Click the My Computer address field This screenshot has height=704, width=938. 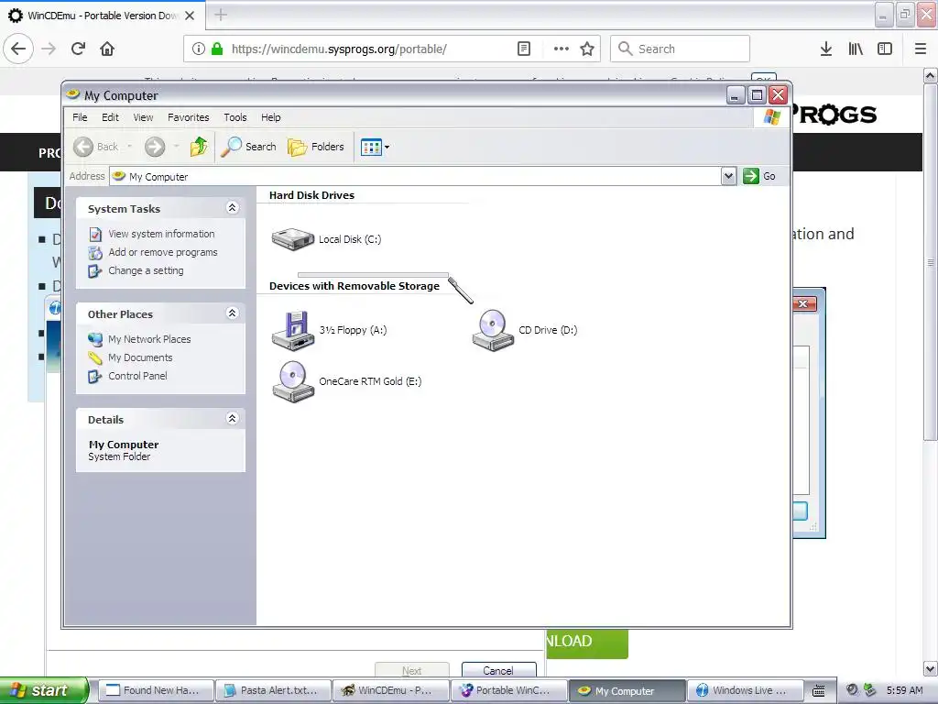pyautogui.click(x=416, y=177)
